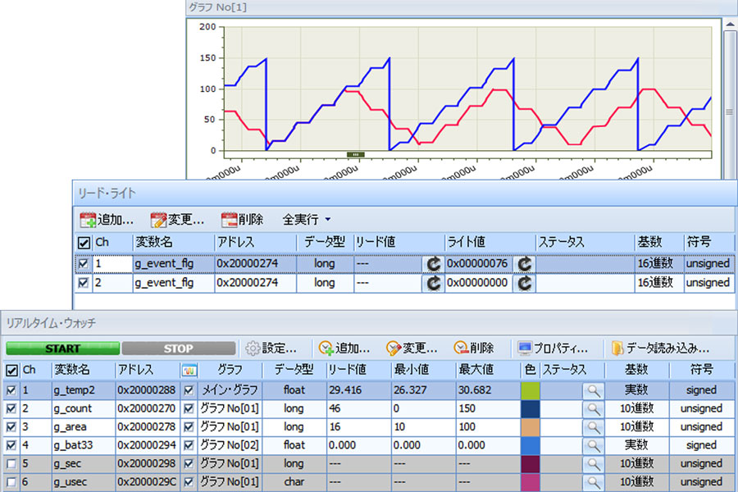Click magnifier icon in g_area status cell

593,427
